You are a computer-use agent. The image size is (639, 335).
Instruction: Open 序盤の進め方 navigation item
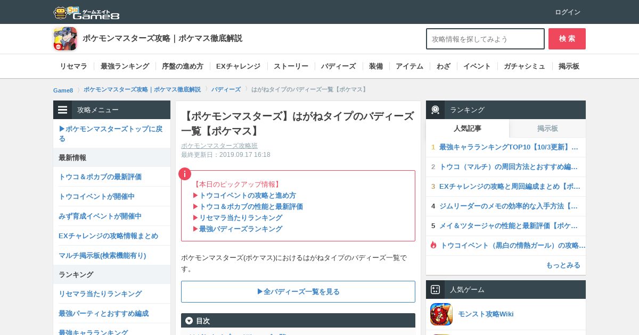point(183,66)
